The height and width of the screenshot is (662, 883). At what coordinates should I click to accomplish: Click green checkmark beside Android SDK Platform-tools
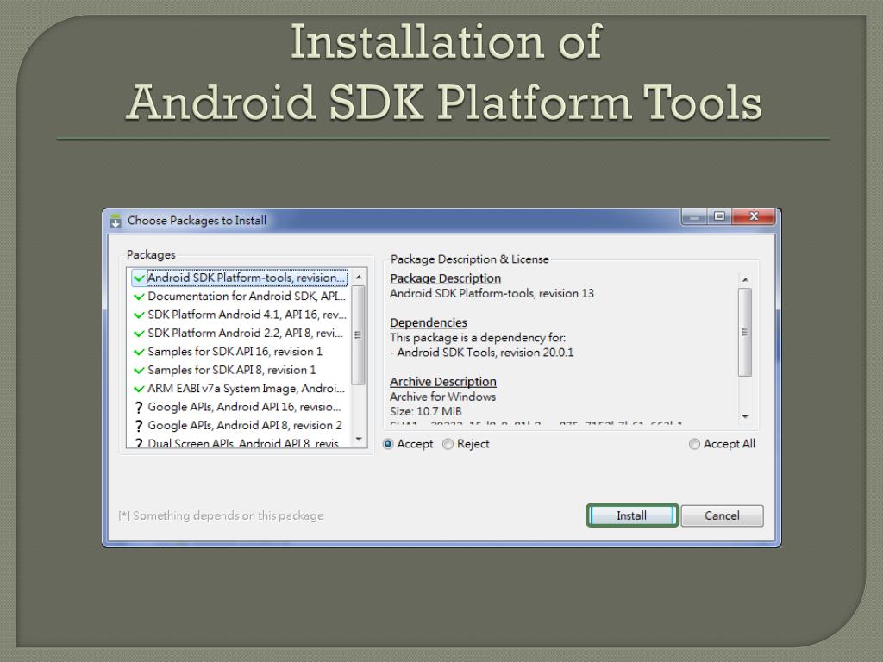(139, 278)
